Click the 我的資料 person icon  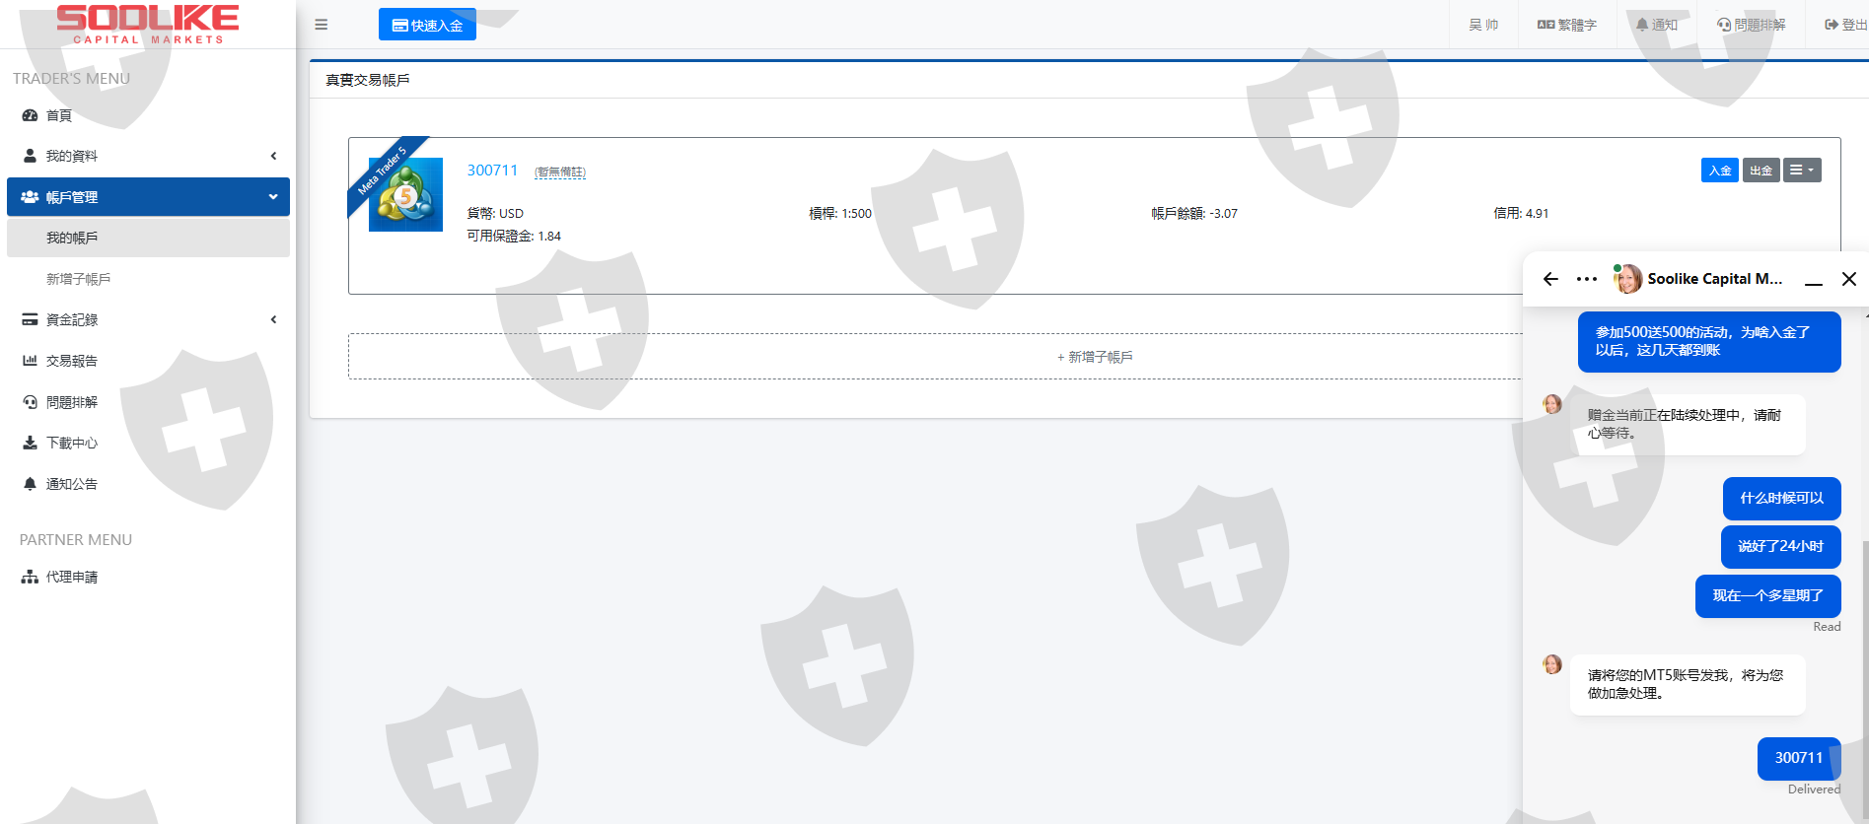[x=30, y=156]
